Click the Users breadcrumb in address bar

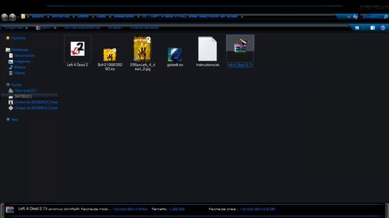(x=83, y=16)
